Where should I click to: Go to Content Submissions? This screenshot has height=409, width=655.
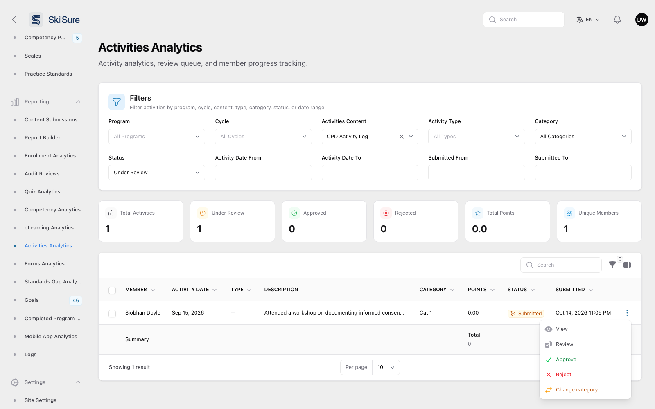tap(51, 120)
